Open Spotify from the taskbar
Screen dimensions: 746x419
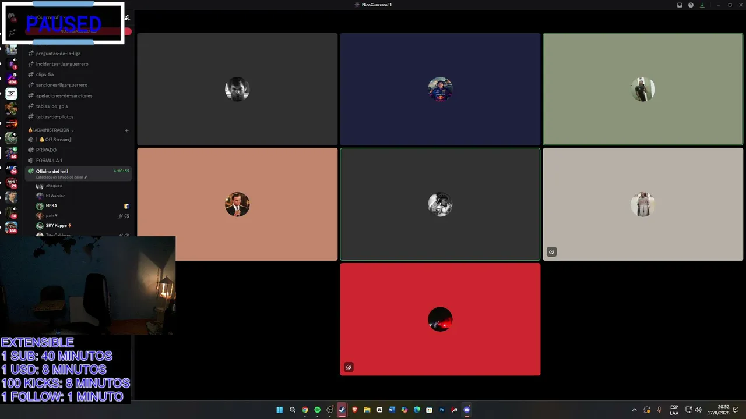[317, 410]
